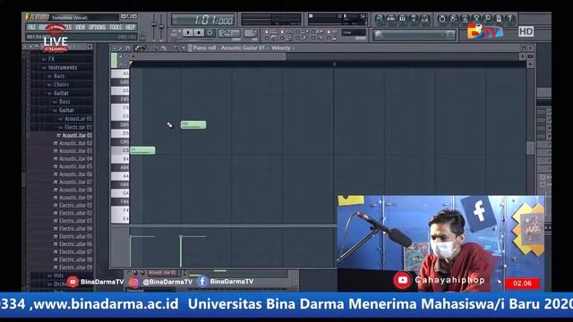Toggle the piano roll snap magnet icon

(x=127, y=48)
